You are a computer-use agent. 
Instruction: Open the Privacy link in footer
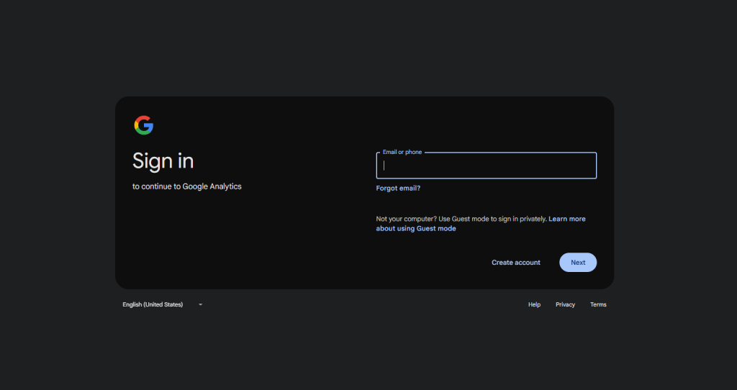[x=565, y=305]
